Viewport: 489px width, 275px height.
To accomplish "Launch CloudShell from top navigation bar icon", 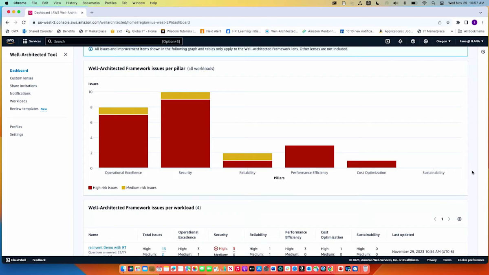I will coord(388,41).
